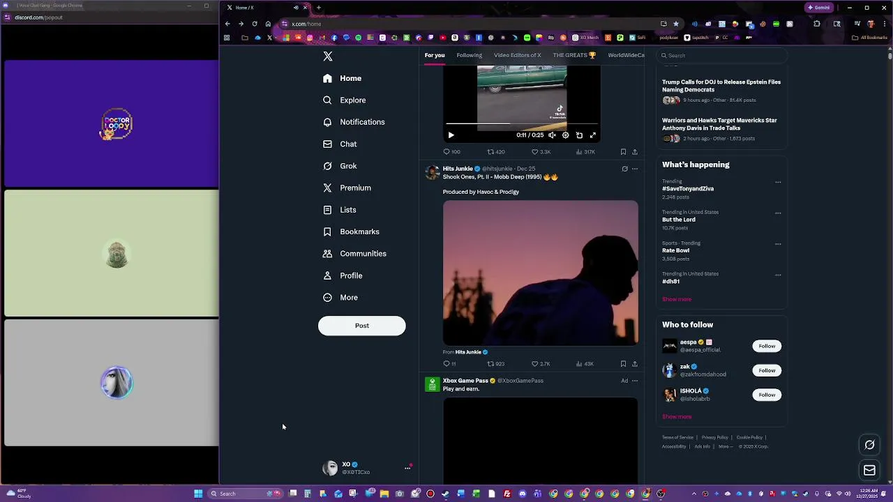Click the X search field

[721, 56]
